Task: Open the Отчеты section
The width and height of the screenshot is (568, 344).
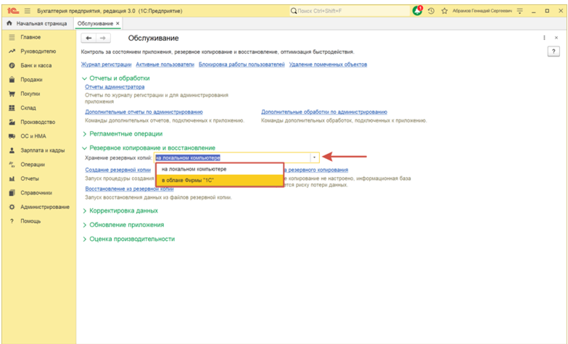Action: (29, 179)
